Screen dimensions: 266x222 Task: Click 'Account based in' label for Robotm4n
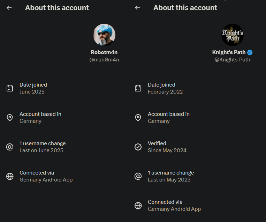point(40,114)
